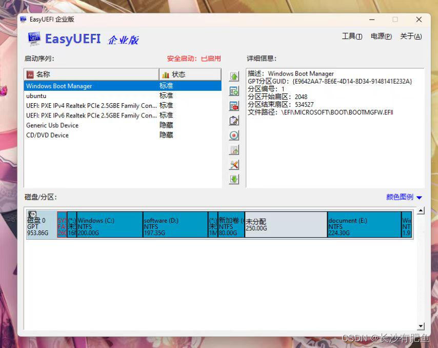The image size is (438, 348).
Task: Select the software (D:) partition block
Action: tap(175, 224)
